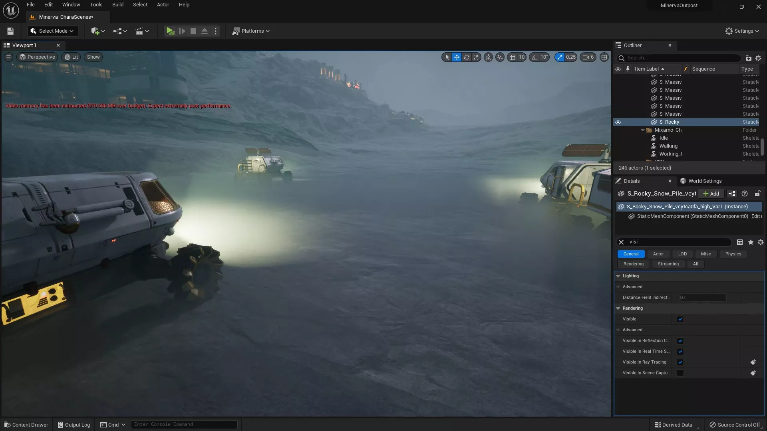Image resolution: width=767 pixels, height=431 pixels.
Task: Collapse the Lighting section in Details
Action: click(618, 276)
